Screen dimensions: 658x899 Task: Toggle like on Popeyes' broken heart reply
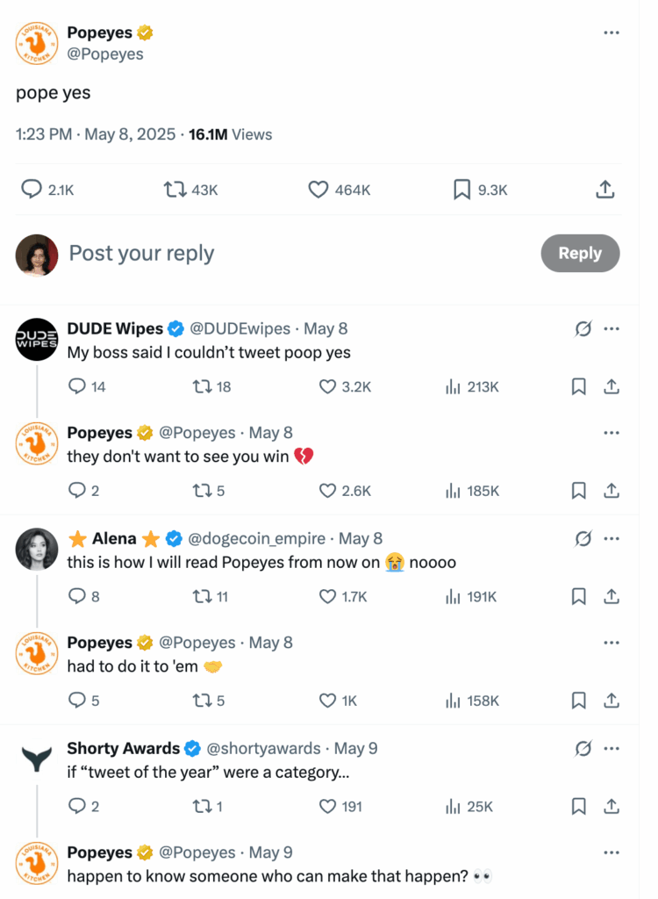[x=327, y=491]
